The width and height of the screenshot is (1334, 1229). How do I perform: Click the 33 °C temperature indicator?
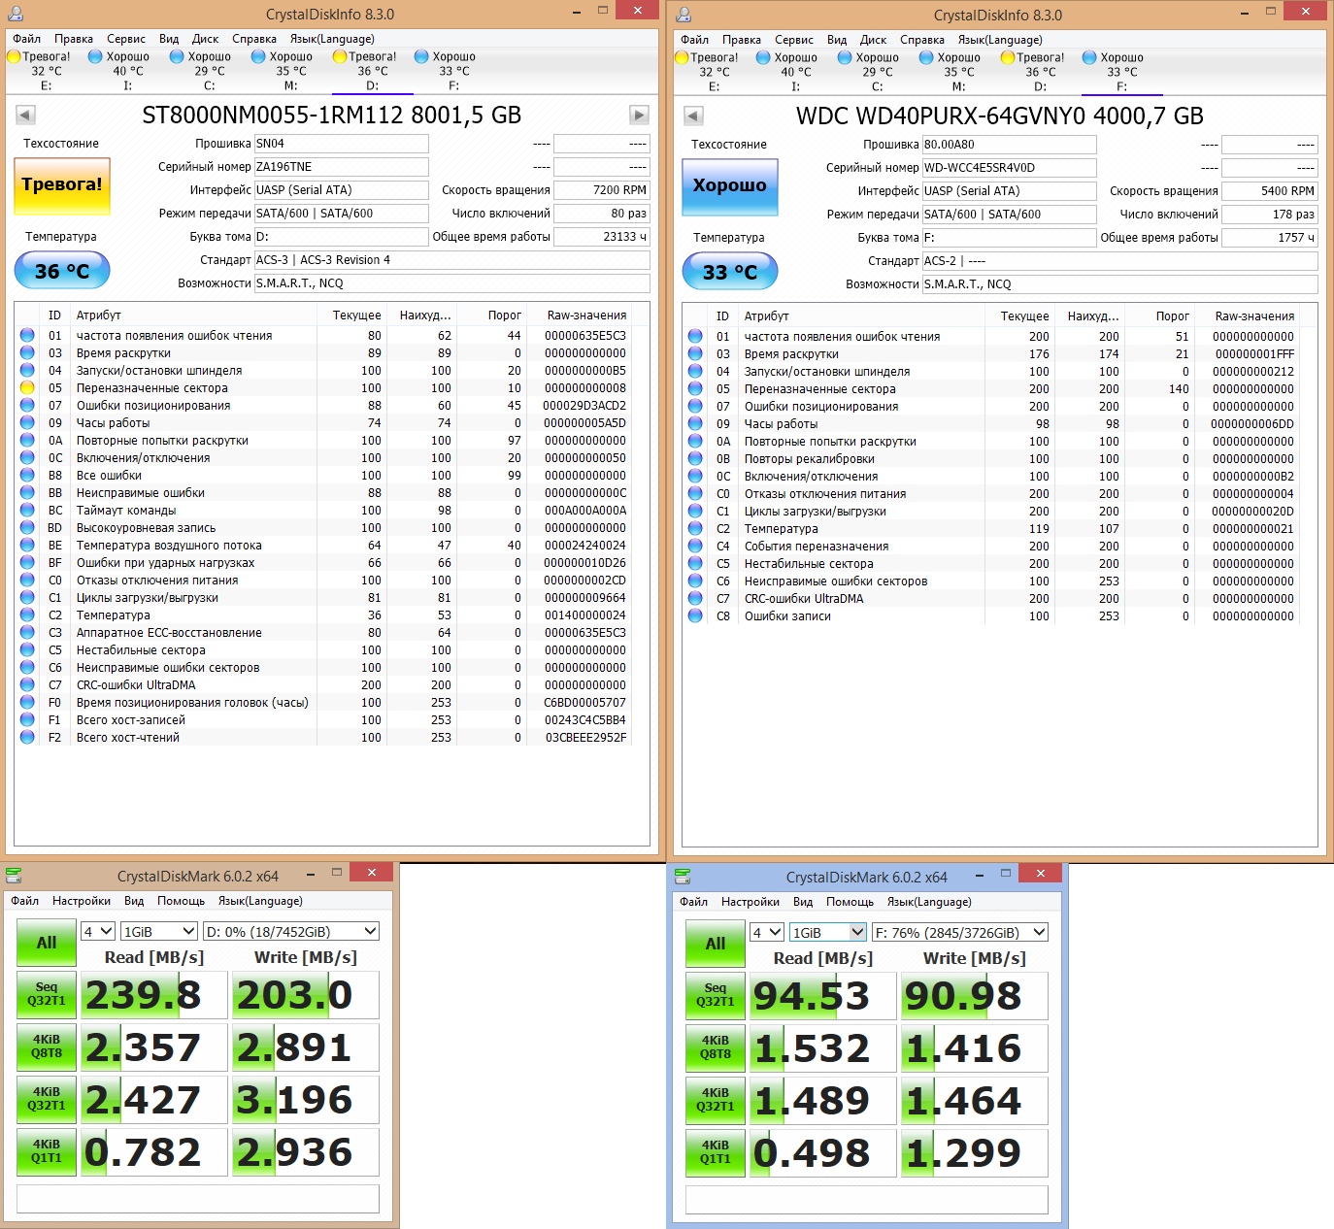tap(730, 272)
